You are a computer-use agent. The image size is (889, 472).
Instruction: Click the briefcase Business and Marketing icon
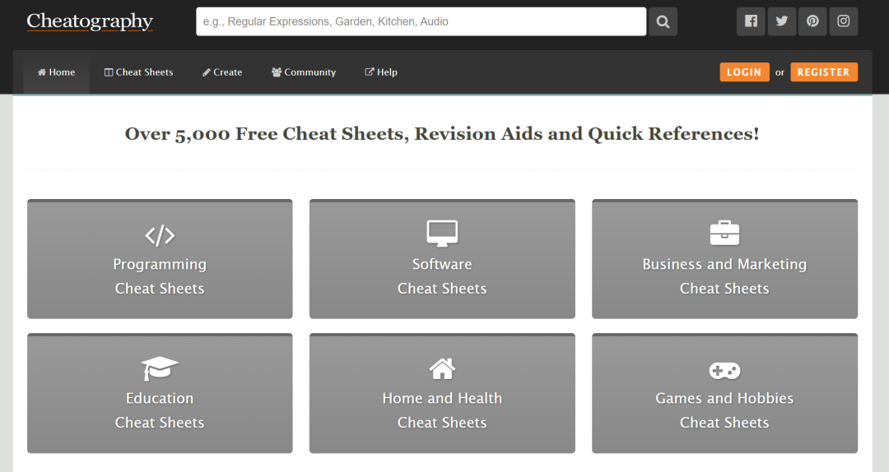pyautogui.click(x=724, y=234)
